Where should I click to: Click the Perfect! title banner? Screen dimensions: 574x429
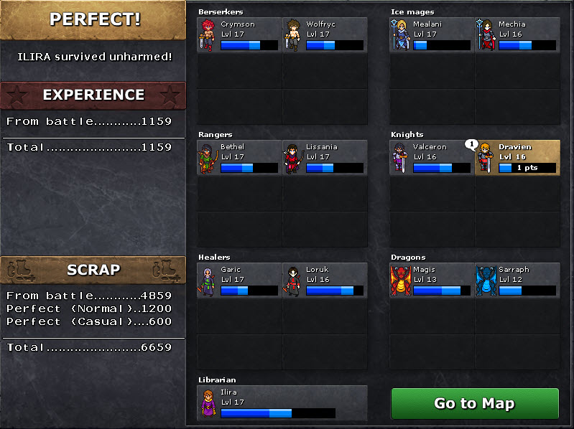(x=93, y=20)
